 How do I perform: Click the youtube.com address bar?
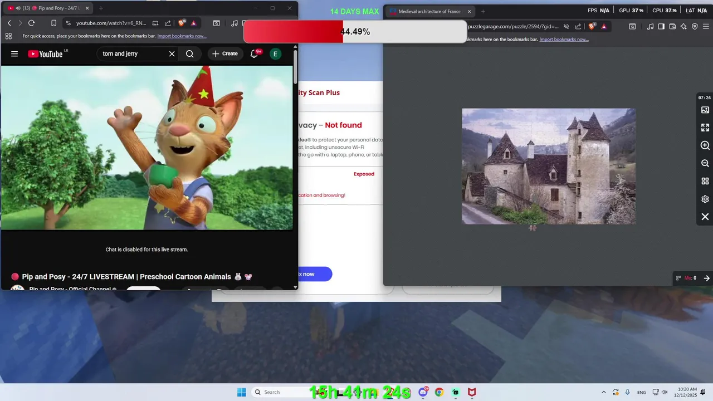point(111,23)
